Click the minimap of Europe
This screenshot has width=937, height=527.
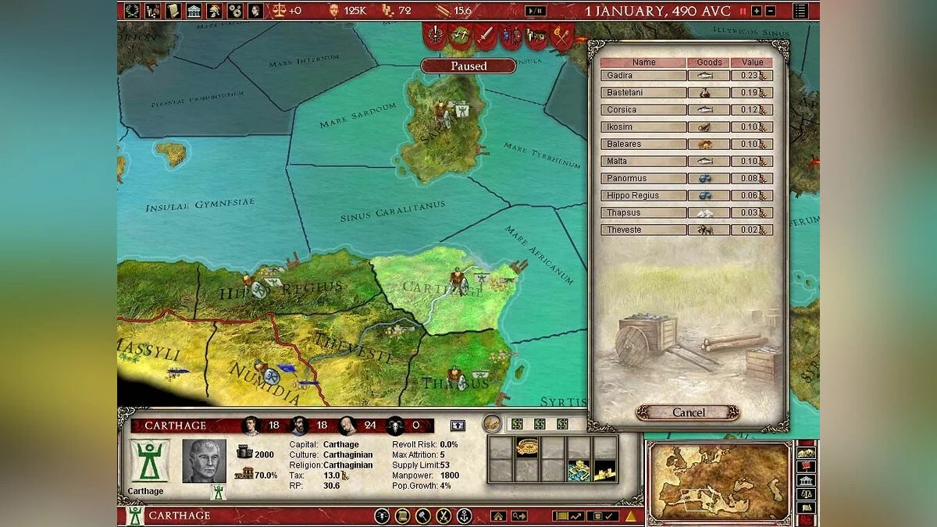(x=720, y=481)
